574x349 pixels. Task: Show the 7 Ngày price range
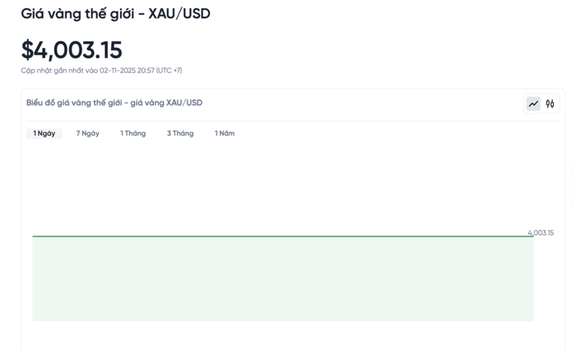[88, 134]
